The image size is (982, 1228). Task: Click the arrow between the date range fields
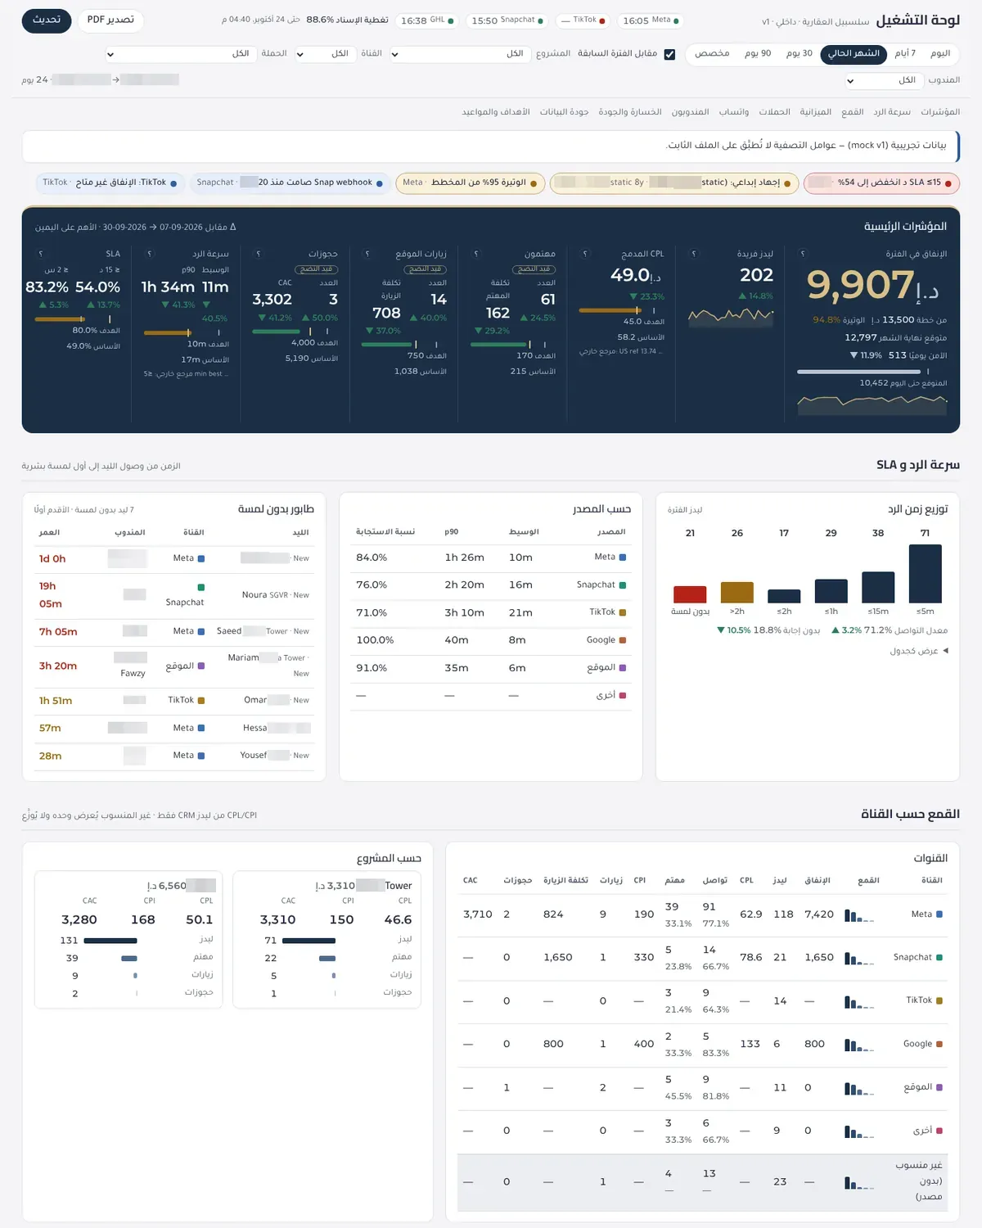pos(115,80)
